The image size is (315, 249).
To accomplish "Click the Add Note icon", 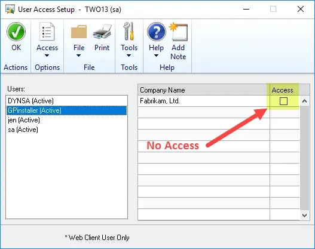I will point(178,32).
